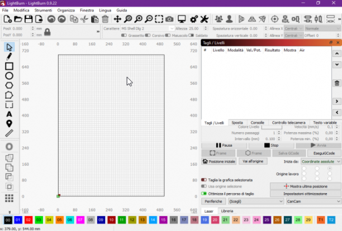The height and width of the screenshot is (231, 342).
Task: Open the Modifica menu
Action: [21, 10]
